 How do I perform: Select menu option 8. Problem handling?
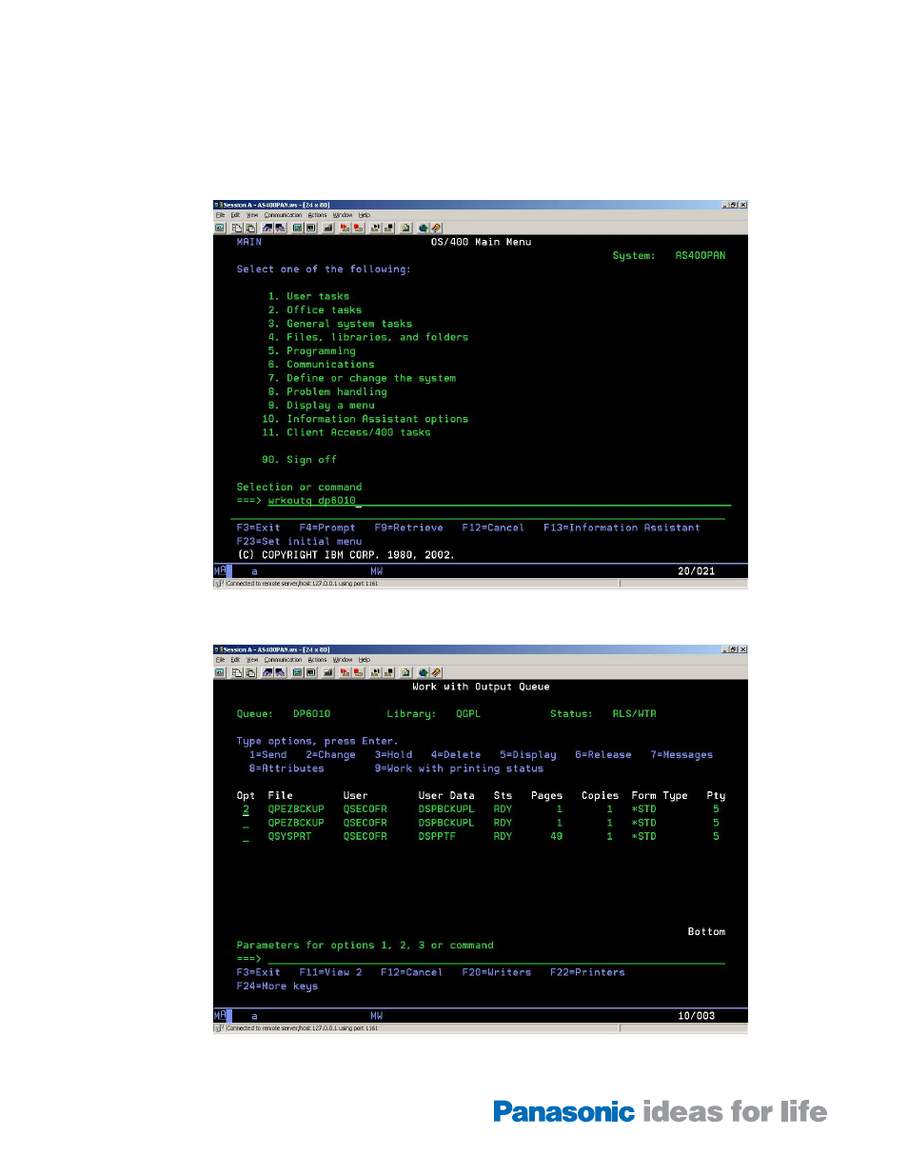click(327, 391)
